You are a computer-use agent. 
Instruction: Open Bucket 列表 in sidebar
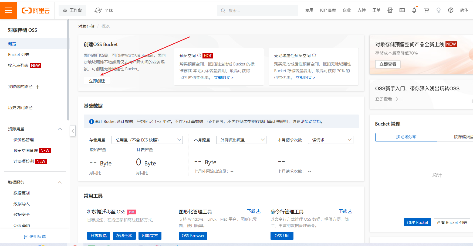click(19, 55)
